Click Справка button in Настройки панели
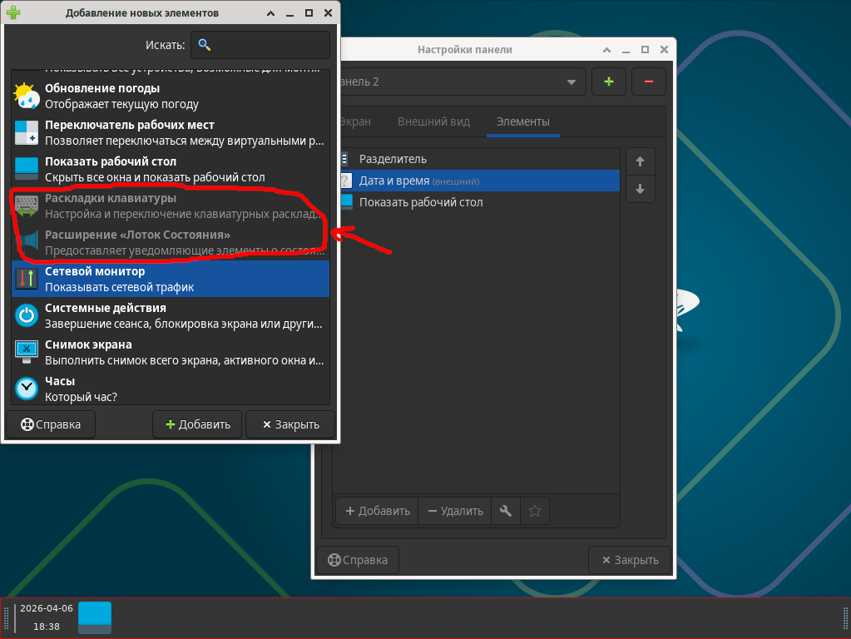This screenshot has height=639, width=851. point(358,560)
